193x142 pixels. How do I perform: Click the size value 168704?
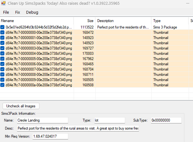coord(88,69)
